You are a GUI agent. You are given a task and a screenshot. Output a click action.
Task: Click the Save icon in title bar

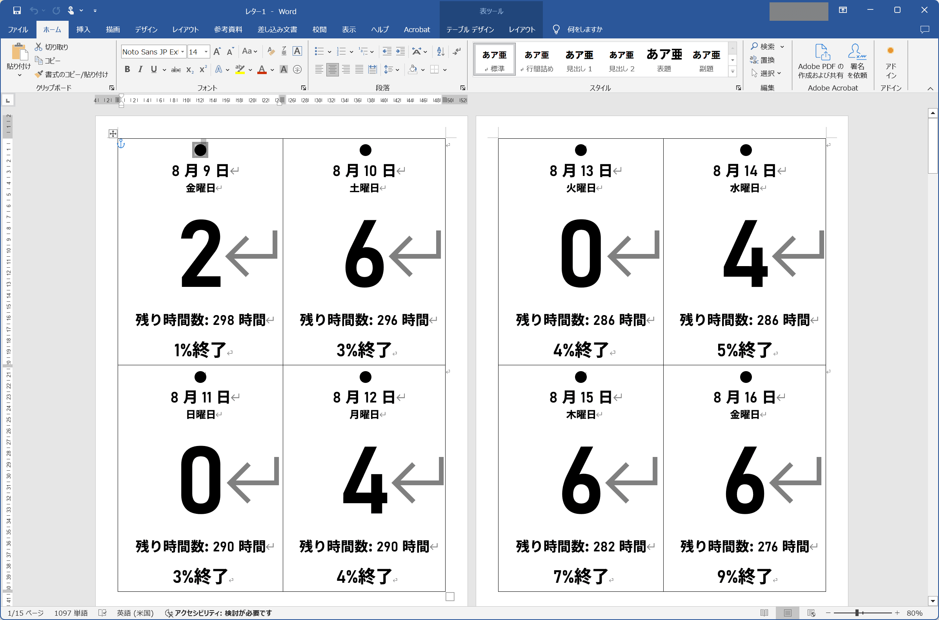click(x=16, y=11)
